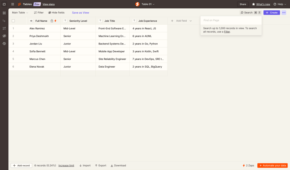Open Hide fields panel
290x170 pixels.
tap(56, 13)
